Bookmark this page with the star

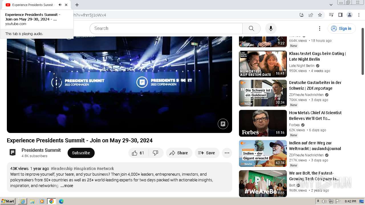click(320, 15)
